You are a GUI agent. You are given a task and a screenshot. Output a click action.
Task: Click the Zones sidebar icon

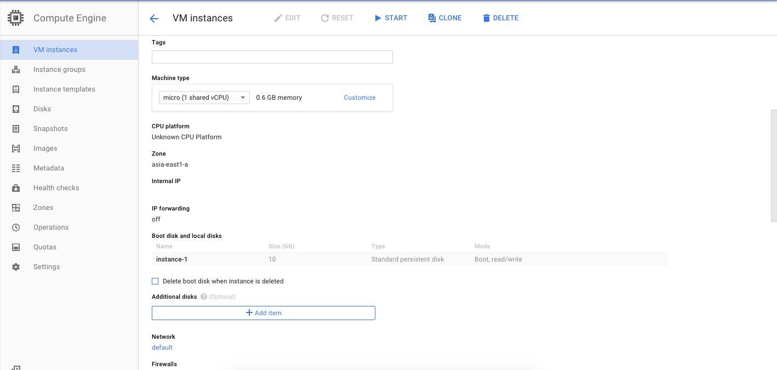click(16, 208)
